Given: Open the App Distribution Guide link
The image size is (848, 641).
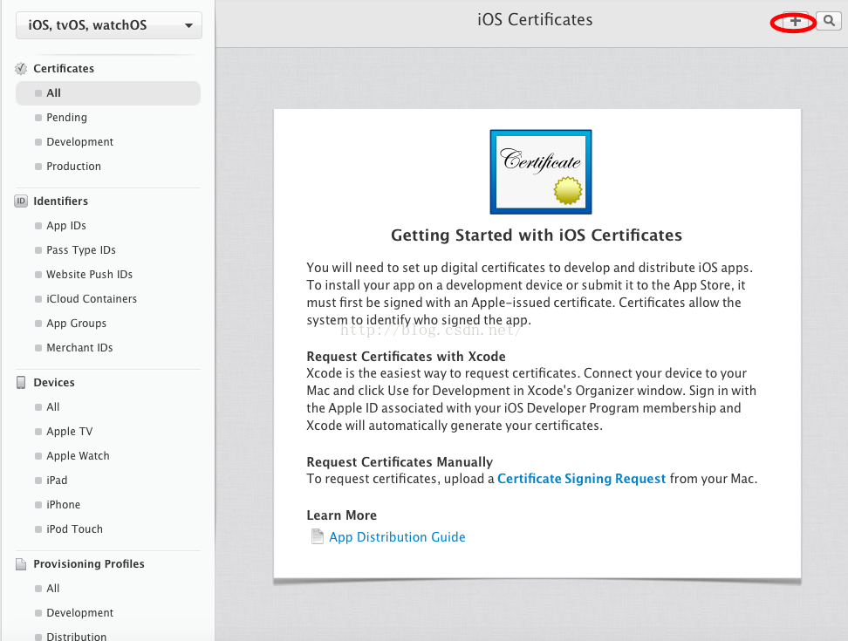Looking at the screenshot, I should [397, 536].
